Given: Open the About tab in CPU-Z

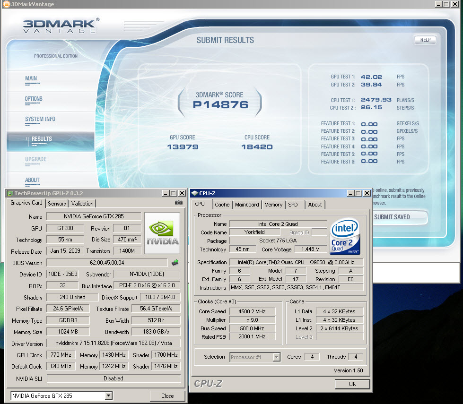Looking at the screenshot, I should click(x=315, y=205).
